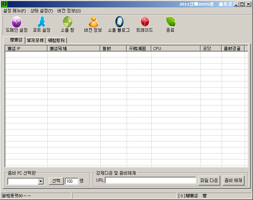Click the application icon in the title bar
The image size is (253, 200).
pos(4,4)
